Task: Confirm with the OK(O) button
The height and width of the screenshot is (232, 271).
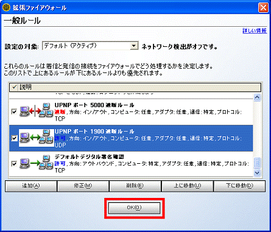Action: click(x=134, y=208)
